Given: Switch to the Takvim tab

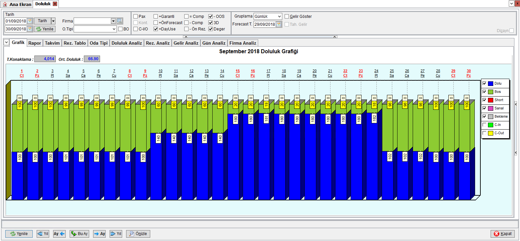Looking at the screenshot, I should (x=52, y=43).
